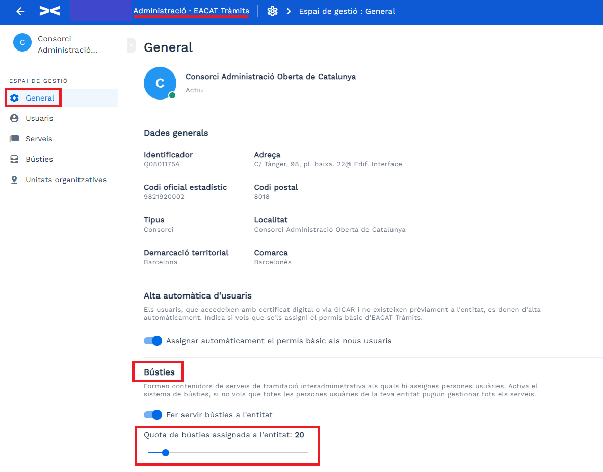This screenshot has width=603, height=472.
Task: Click the Serveis folder icon
Action: (14, 139)
